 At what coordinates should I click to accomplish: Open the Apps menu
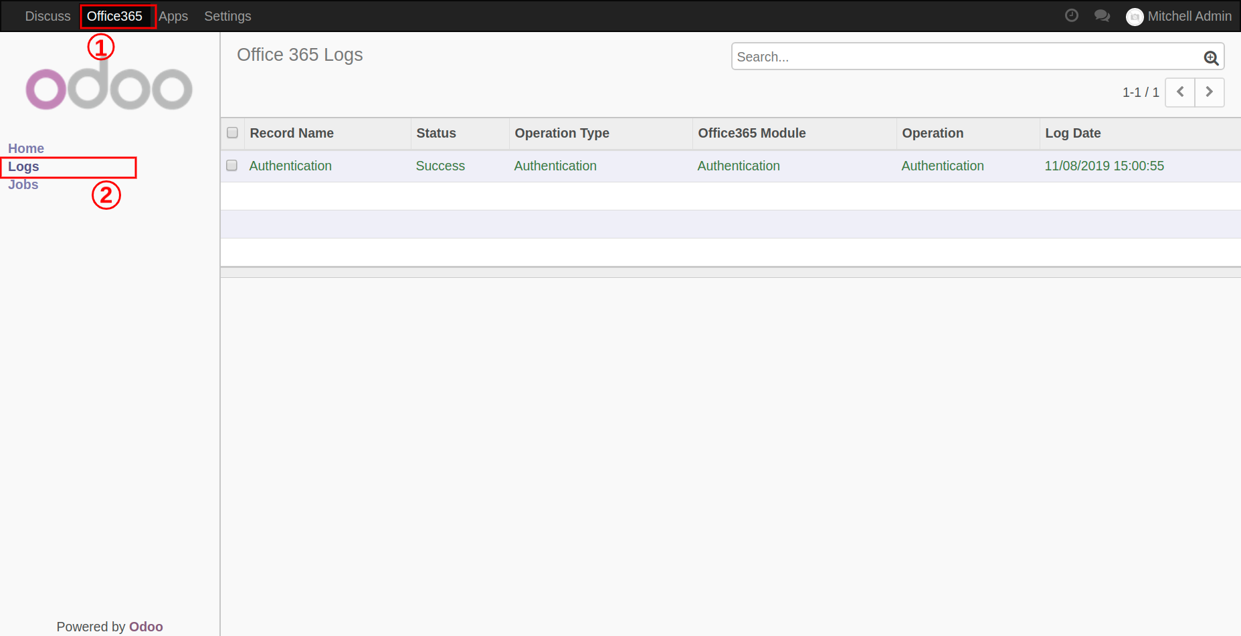[x=173, y=16]
